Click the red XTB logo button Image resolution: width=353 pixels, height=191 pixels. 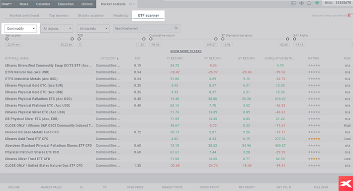tap(346, 184)
